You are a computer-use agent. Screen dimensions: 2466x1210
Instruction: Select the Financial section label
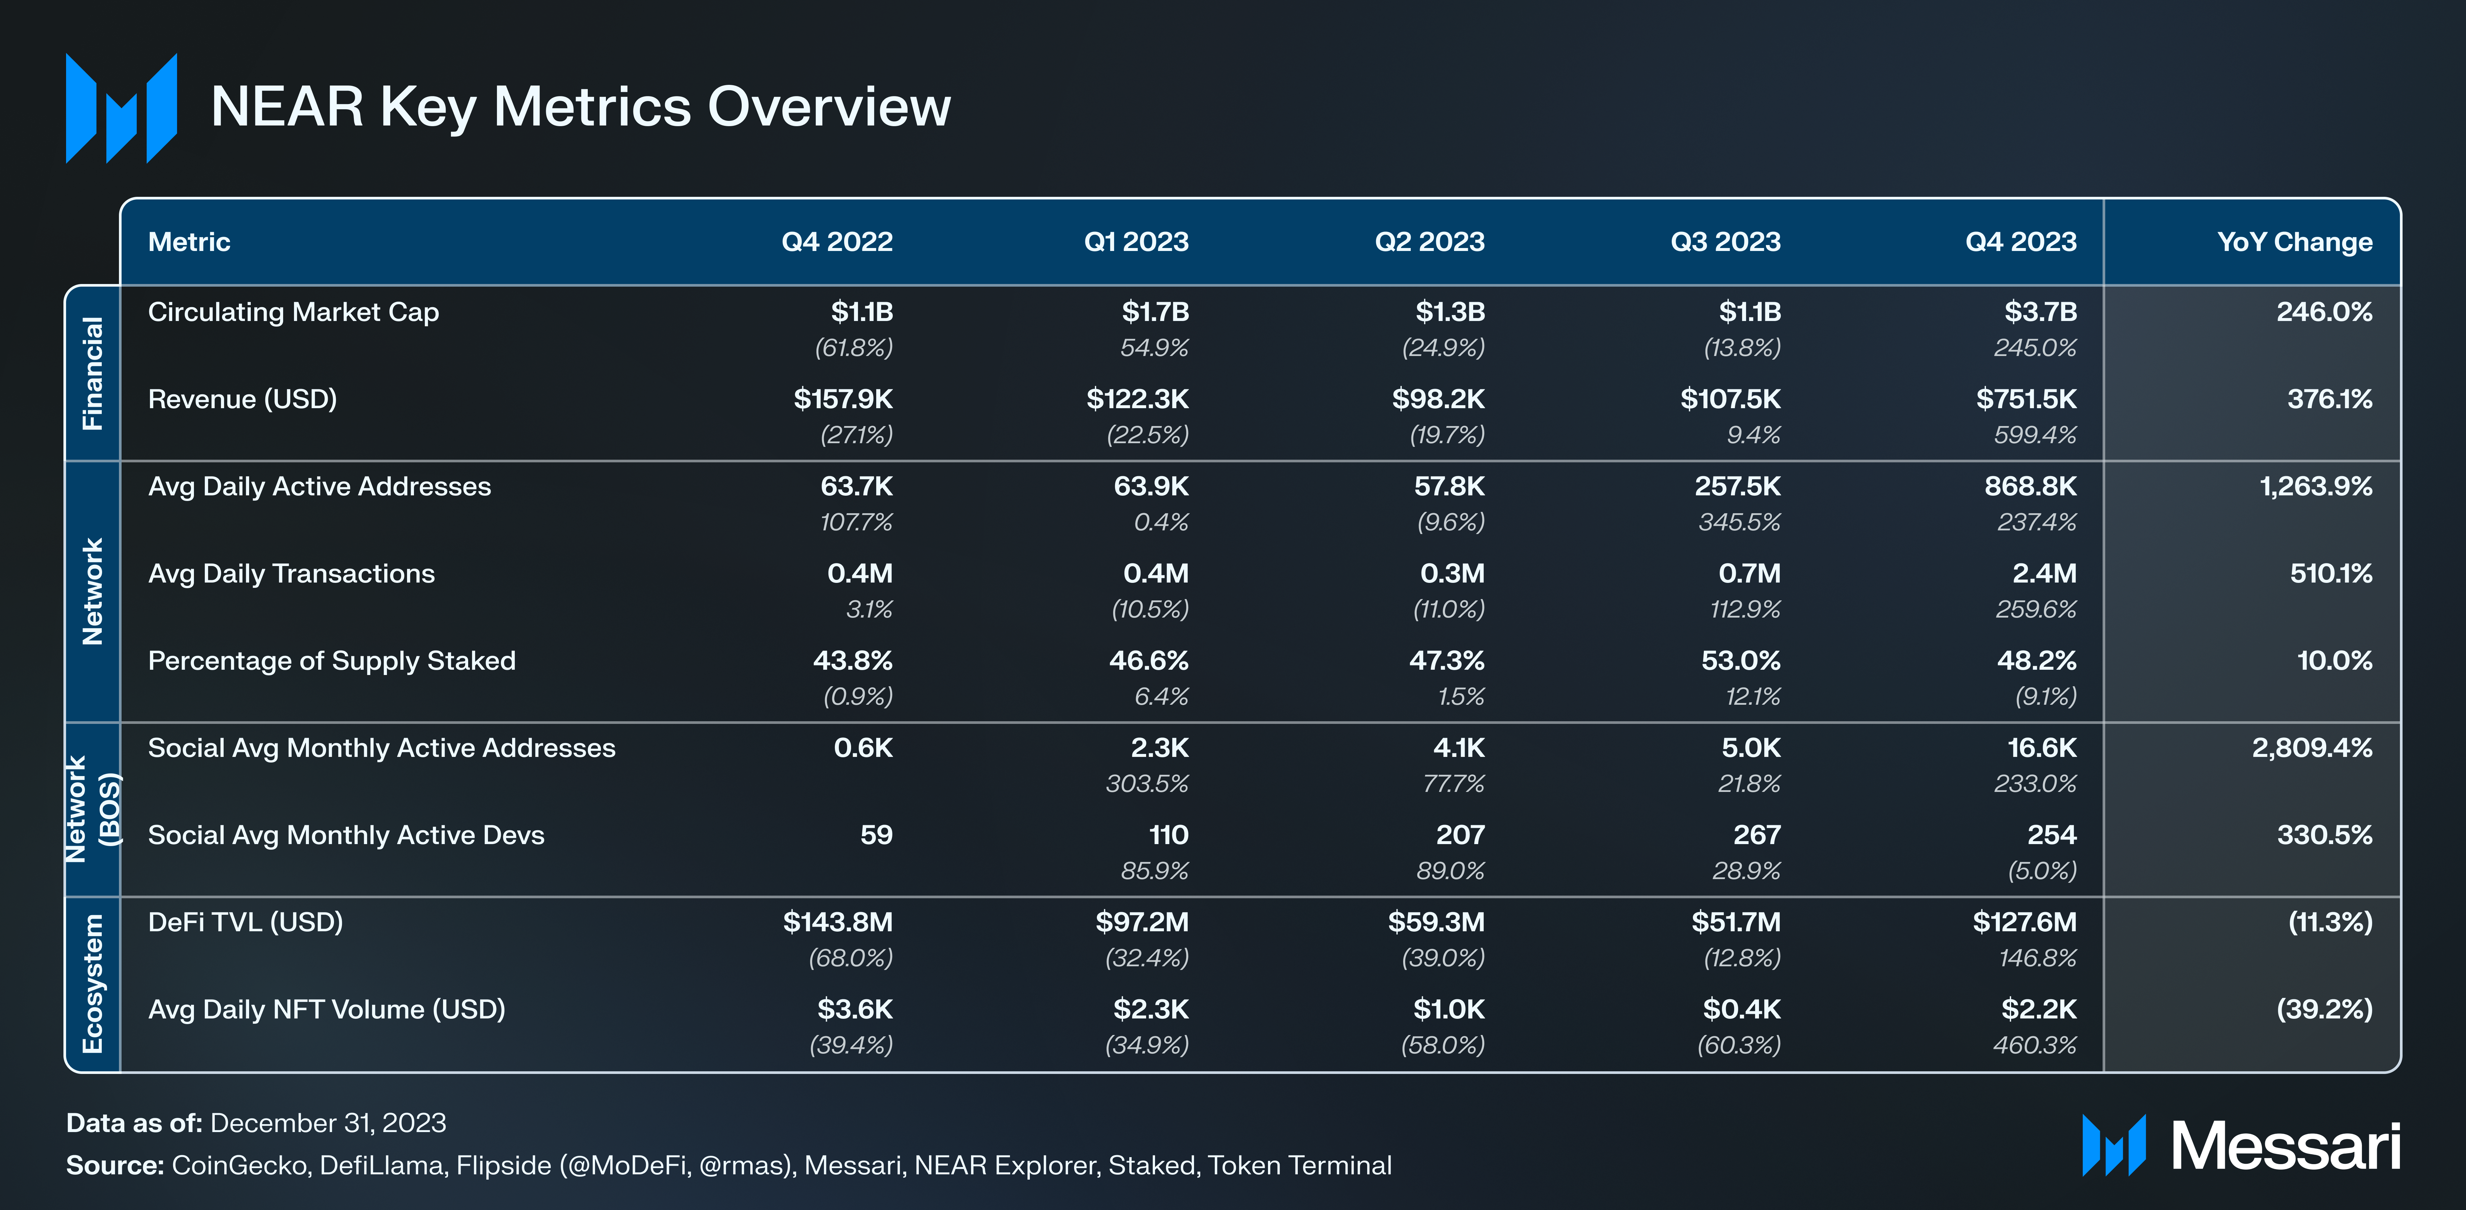click(x=92, y=373)
